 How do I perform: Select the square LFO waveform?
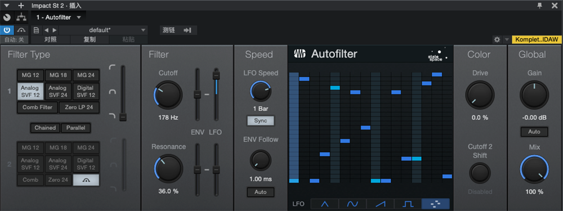[x=408, y=204]
